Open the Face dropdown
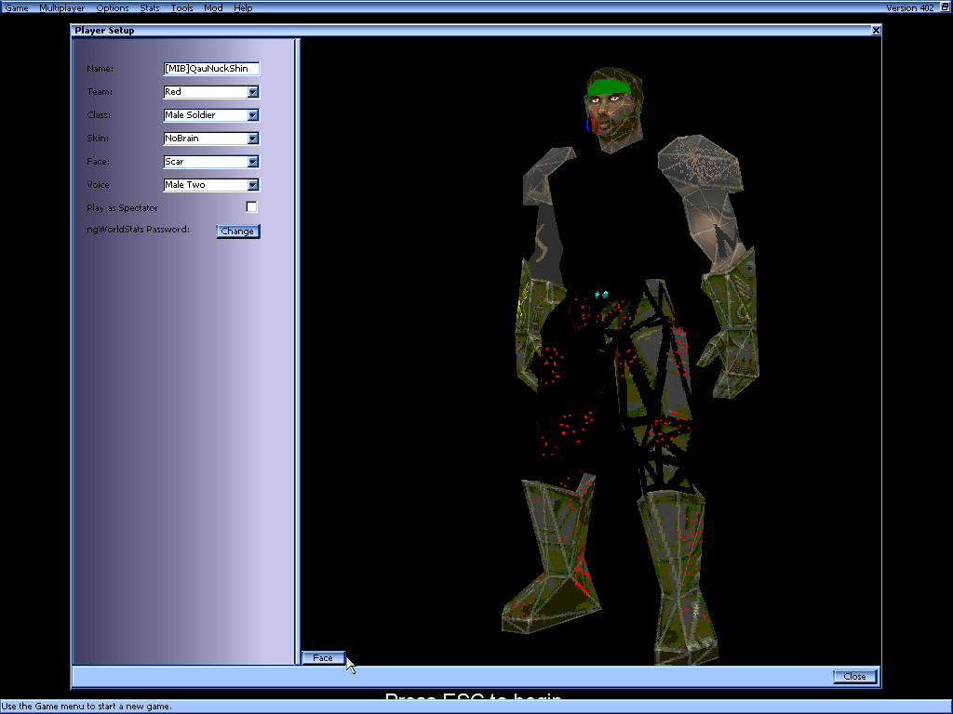This screenshot has width=953, height=714. click(x=253, y=161)
